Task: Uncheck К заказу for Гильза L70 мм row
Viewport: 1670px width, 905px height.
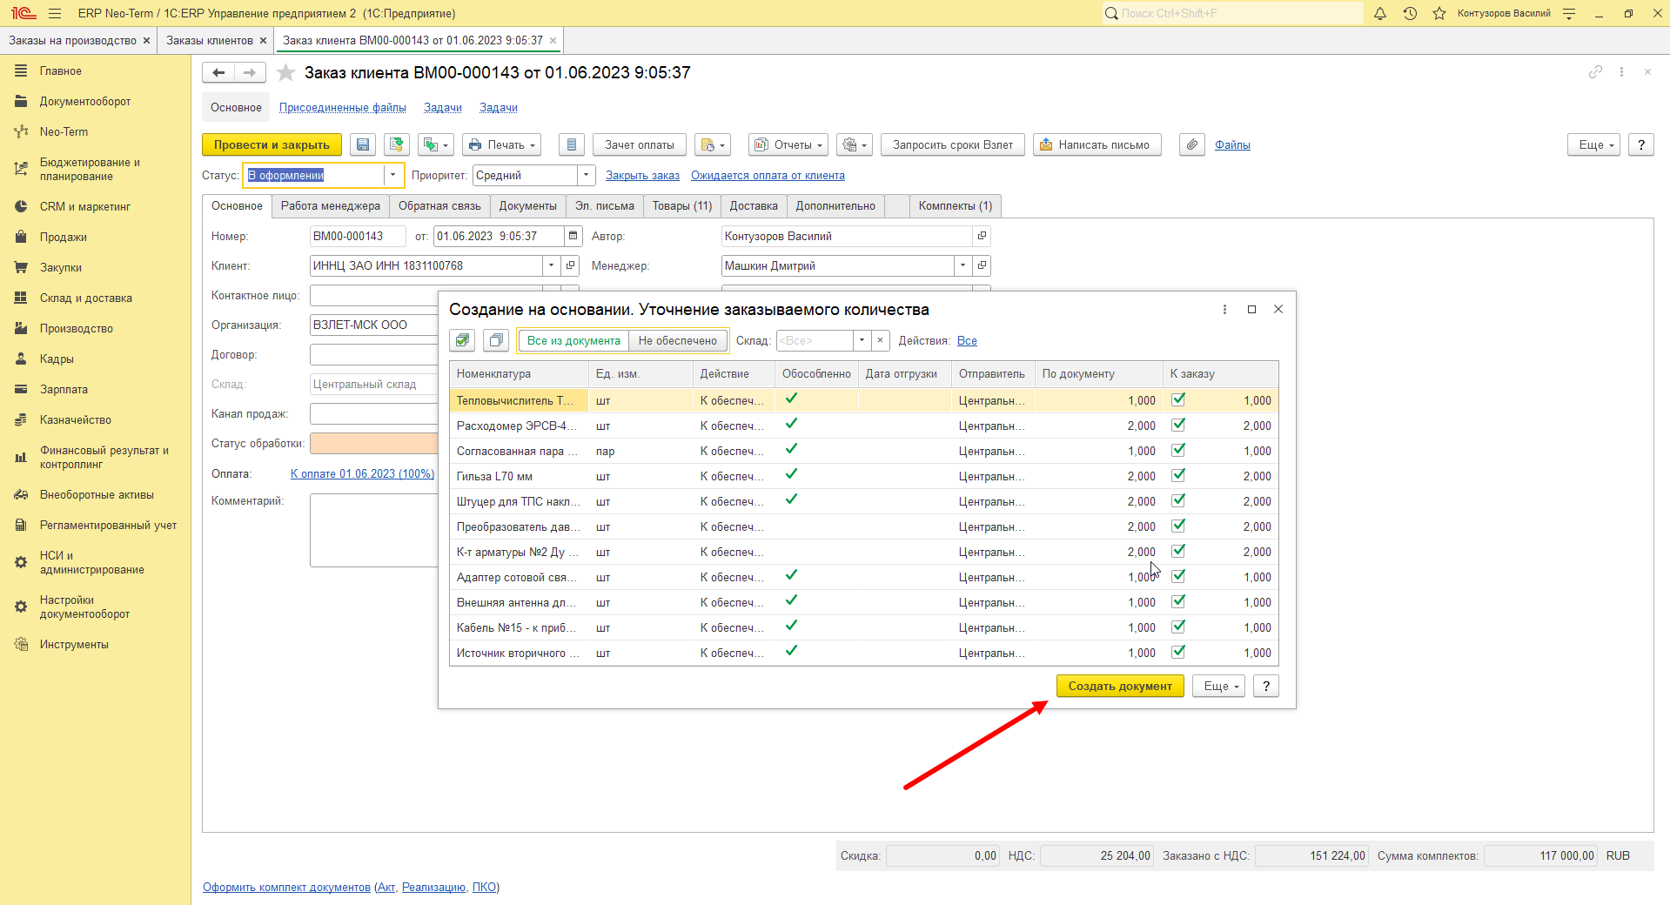Action: [1178, 476]
